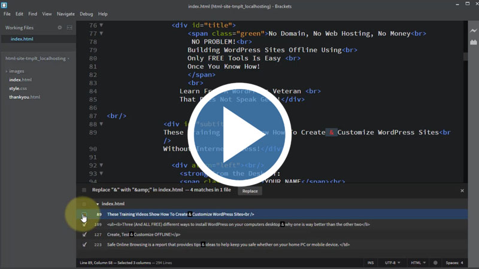Screen dimensions: 479x269
Task: Uncheck the line 127 match checkbox
Action: [84, 234]
